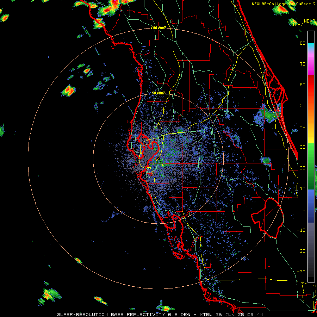Click the 20 value on the dBZ scale
Image resolution: width=317 pixels, height=317 pixels.
303,168
